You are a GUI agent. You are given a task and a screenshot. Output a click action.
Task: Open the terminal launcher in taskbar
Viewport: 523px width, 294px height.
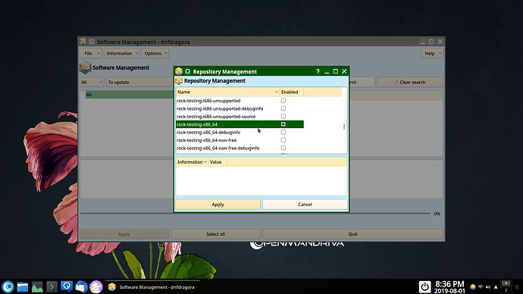[x=52, y=286]
